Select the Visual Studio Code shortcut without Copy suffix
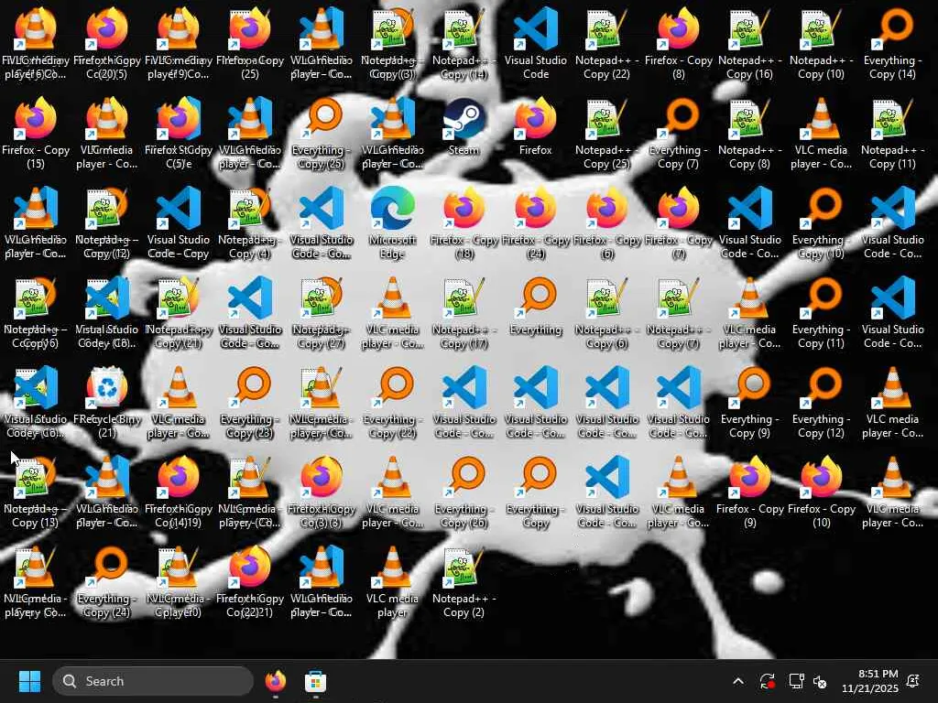 [x=535, y=44]
